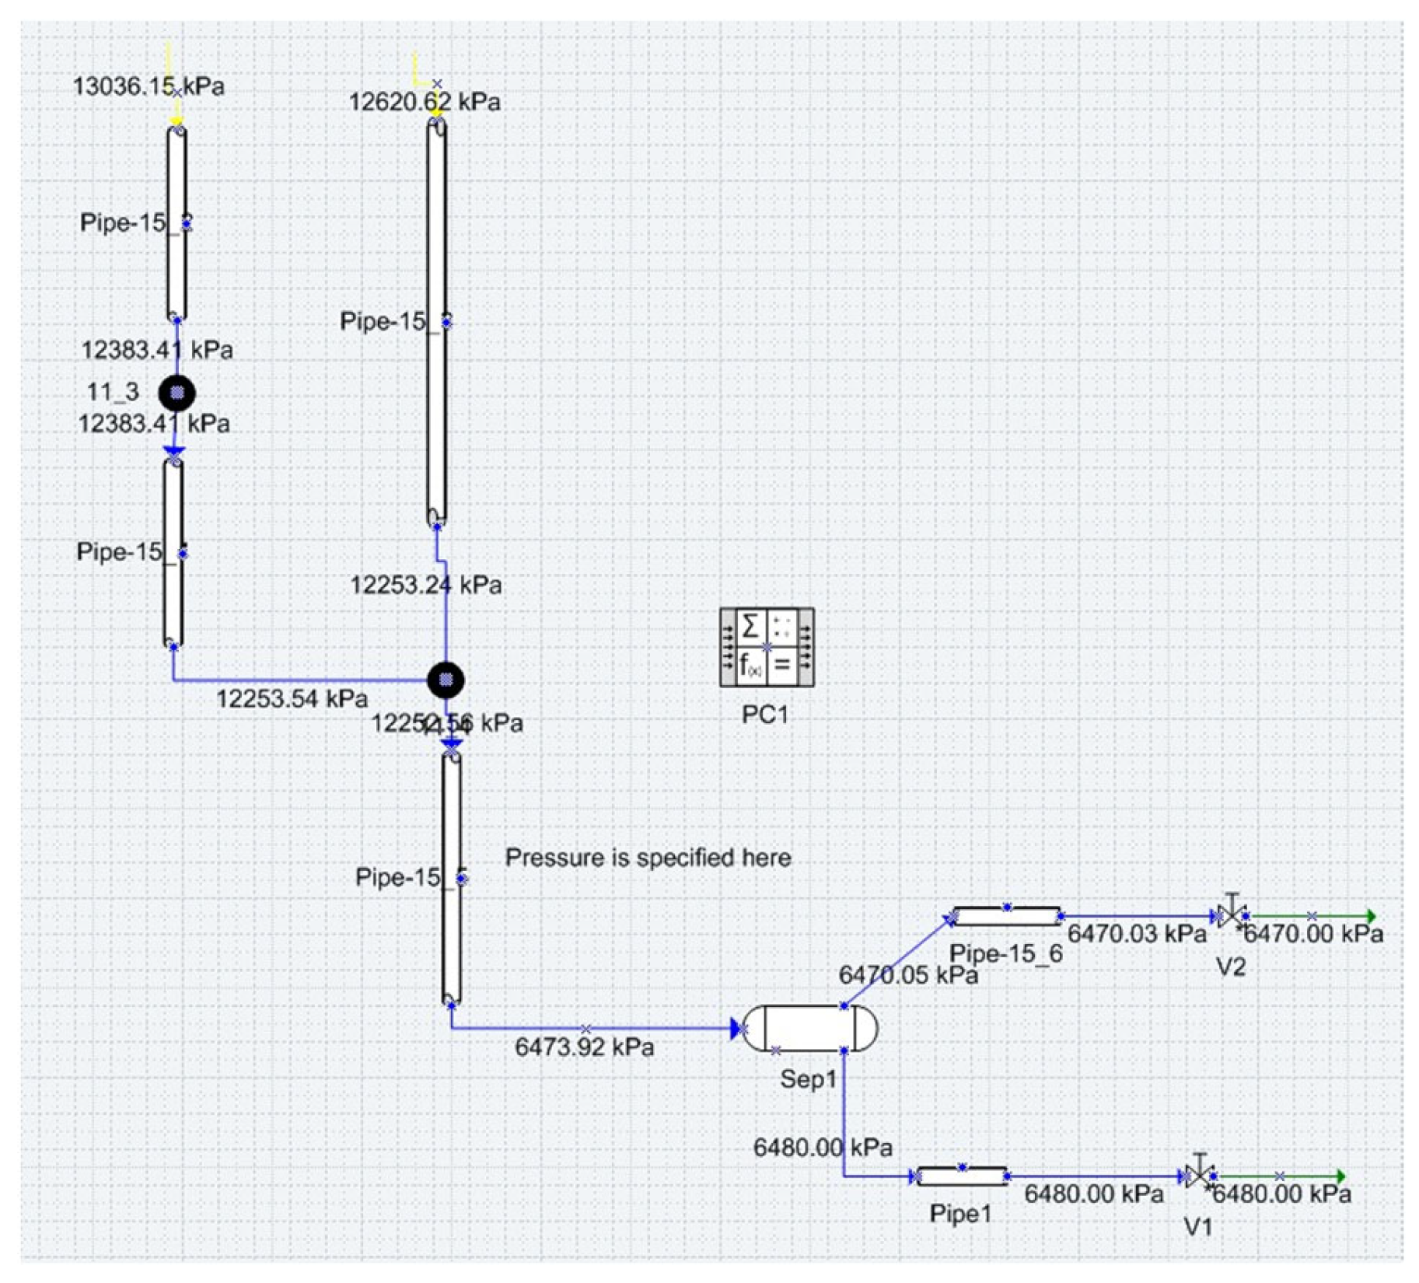Click the Pipe1 horizontal pipe segment
1419x1283 pixels.
[x=962, y=1176]
